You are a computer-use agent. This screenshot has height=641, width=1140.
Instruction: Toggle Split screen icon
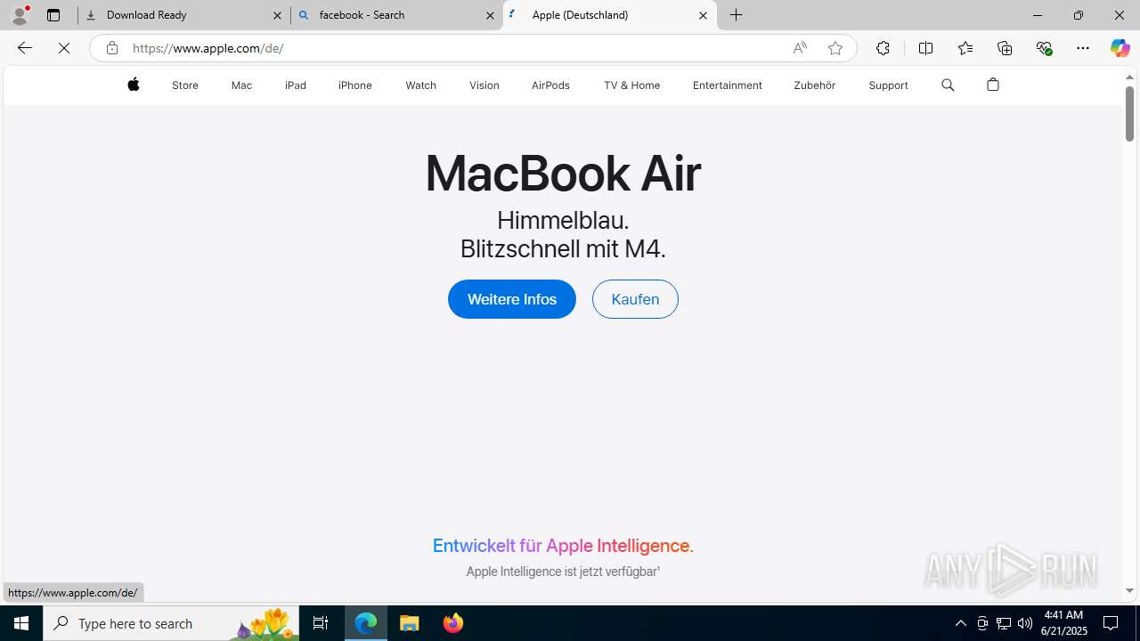[x=925, y=48]
